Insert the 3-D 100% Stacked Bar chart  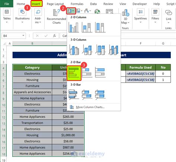click(100, 94)
